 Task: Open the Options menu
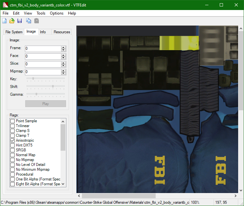tap(57, 13)
